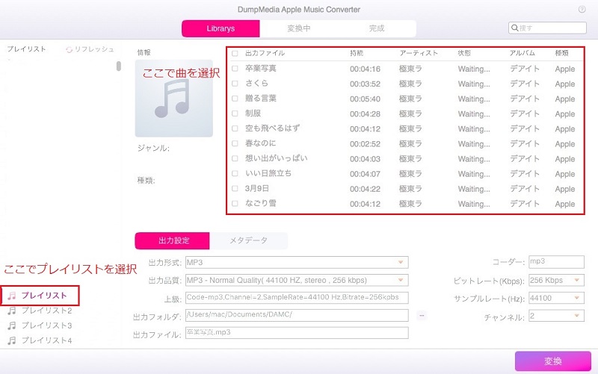Sort by the 状態 column header

coord(464,53)
